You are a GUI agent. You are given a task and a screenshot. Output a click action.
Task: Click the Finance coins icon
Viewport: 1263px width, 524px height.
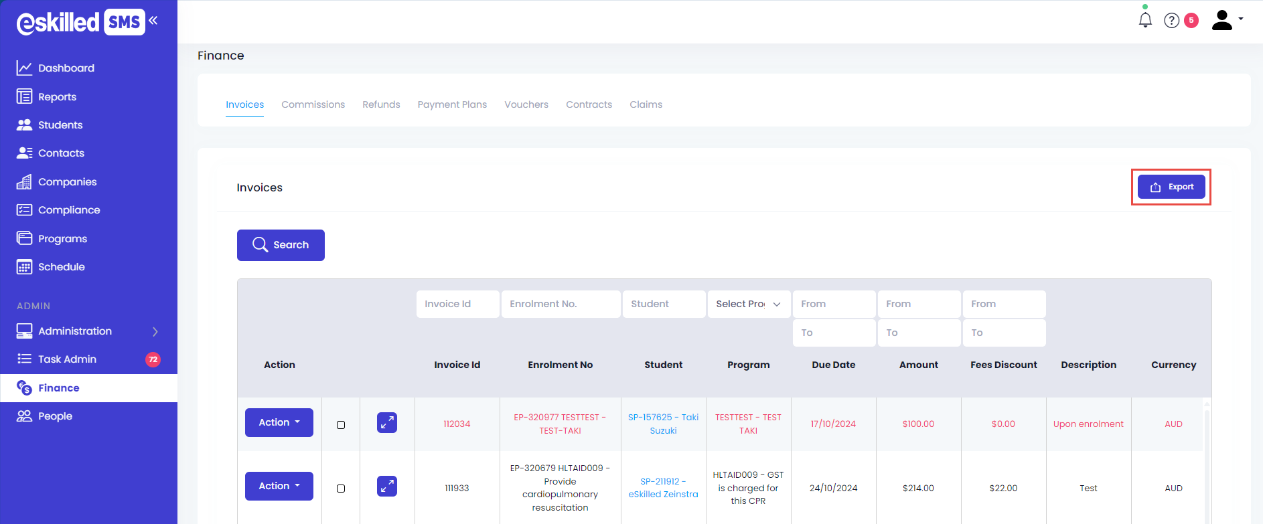click(24, 388)
